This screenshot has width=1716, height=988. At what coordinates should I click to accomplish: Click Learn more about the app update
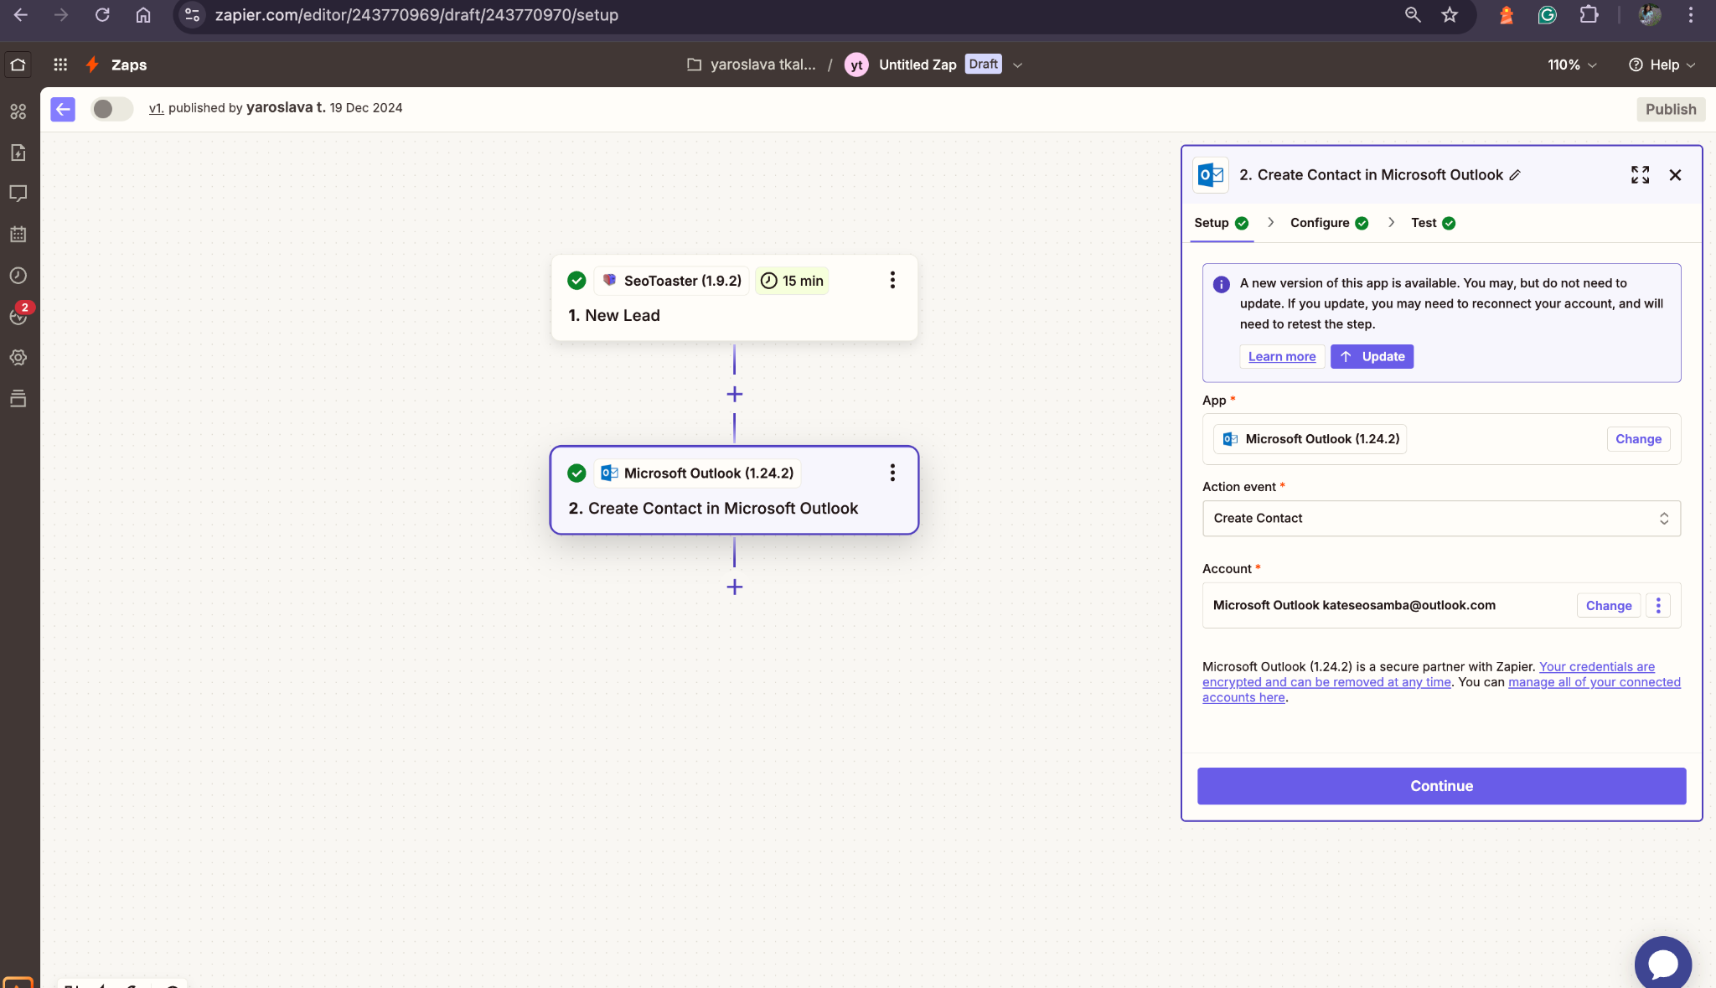pos(1282,356)
